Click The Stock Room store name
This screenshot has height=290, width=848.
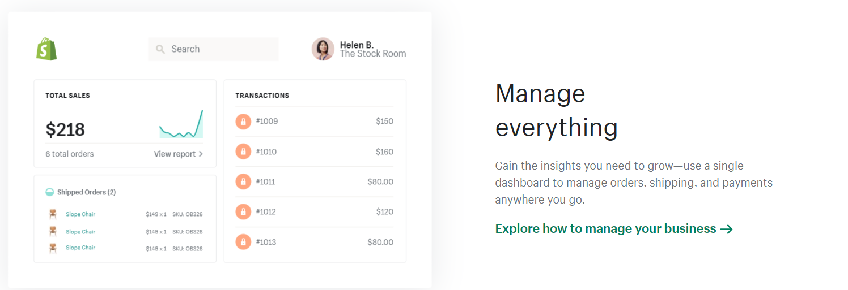(x=373, y=54)
